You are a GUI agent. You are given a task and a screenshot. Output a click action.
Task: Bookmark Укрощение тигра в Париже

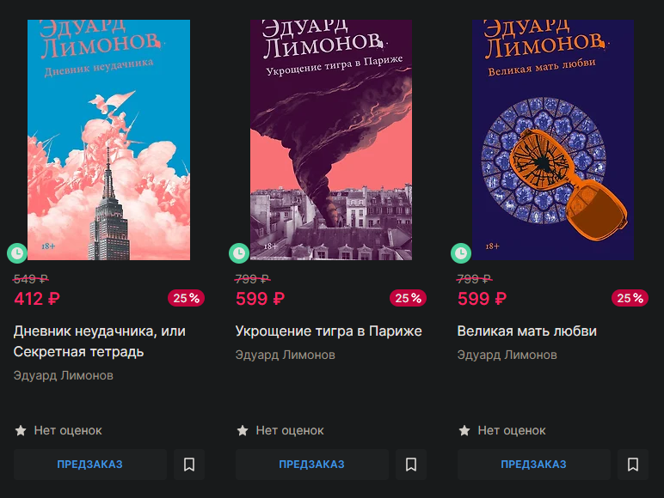[411, 465]
